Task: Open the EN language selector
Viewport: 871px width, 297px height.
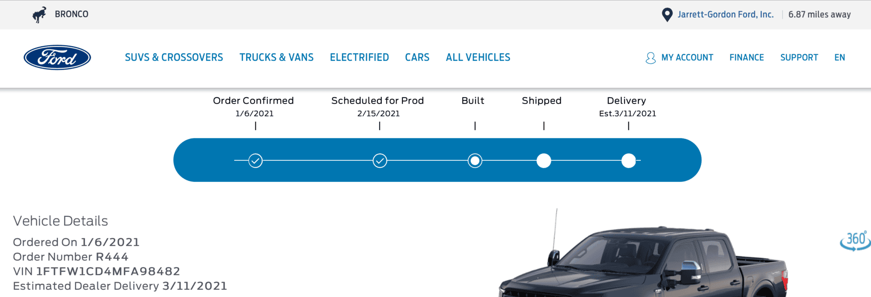Action: (840, 57)
